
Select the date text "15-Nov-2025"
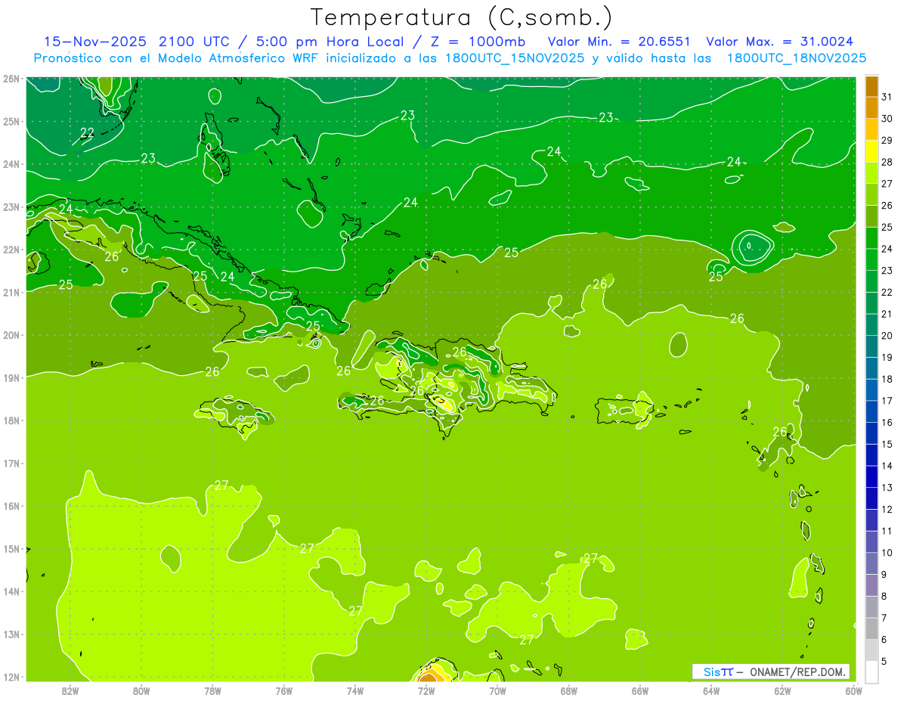97,42
